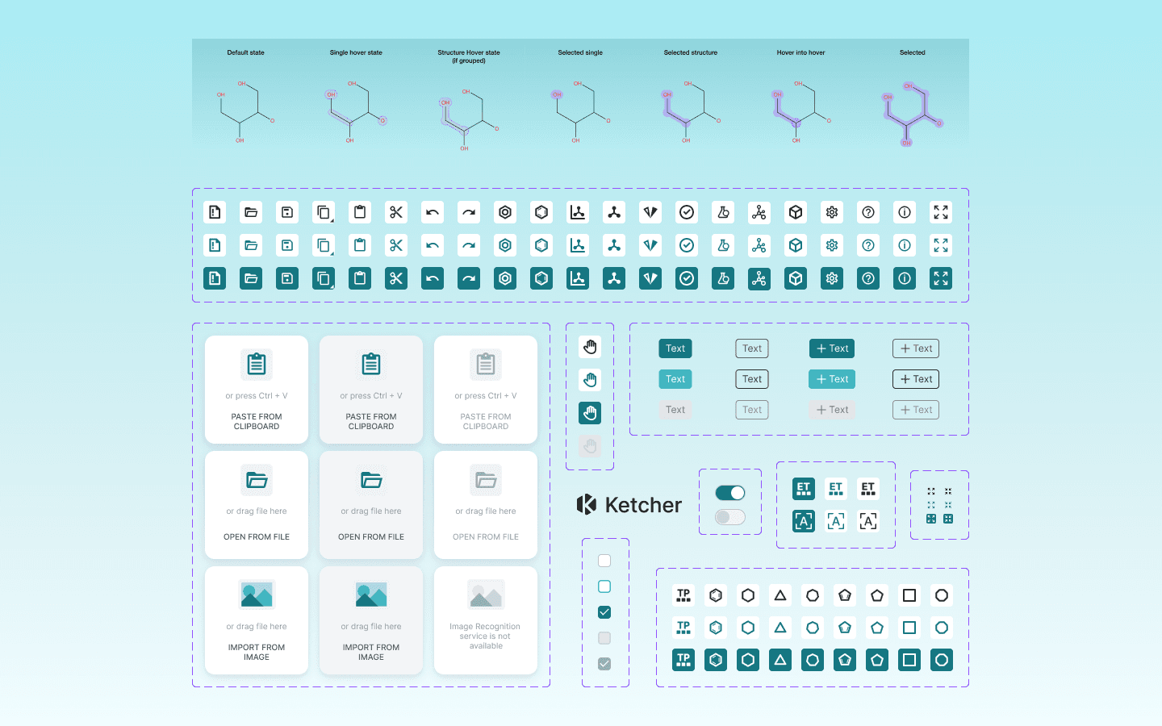Click the grey-shaded Open From File card
The width and height of the screenshot is (1162, 726).
pyautogui.click(x=371, y=505)
